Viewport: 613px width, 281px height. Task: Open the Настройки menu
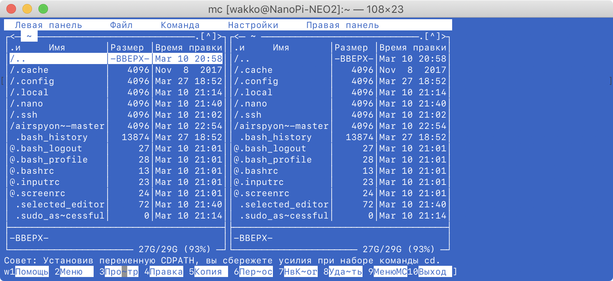[x=253, y=24]
